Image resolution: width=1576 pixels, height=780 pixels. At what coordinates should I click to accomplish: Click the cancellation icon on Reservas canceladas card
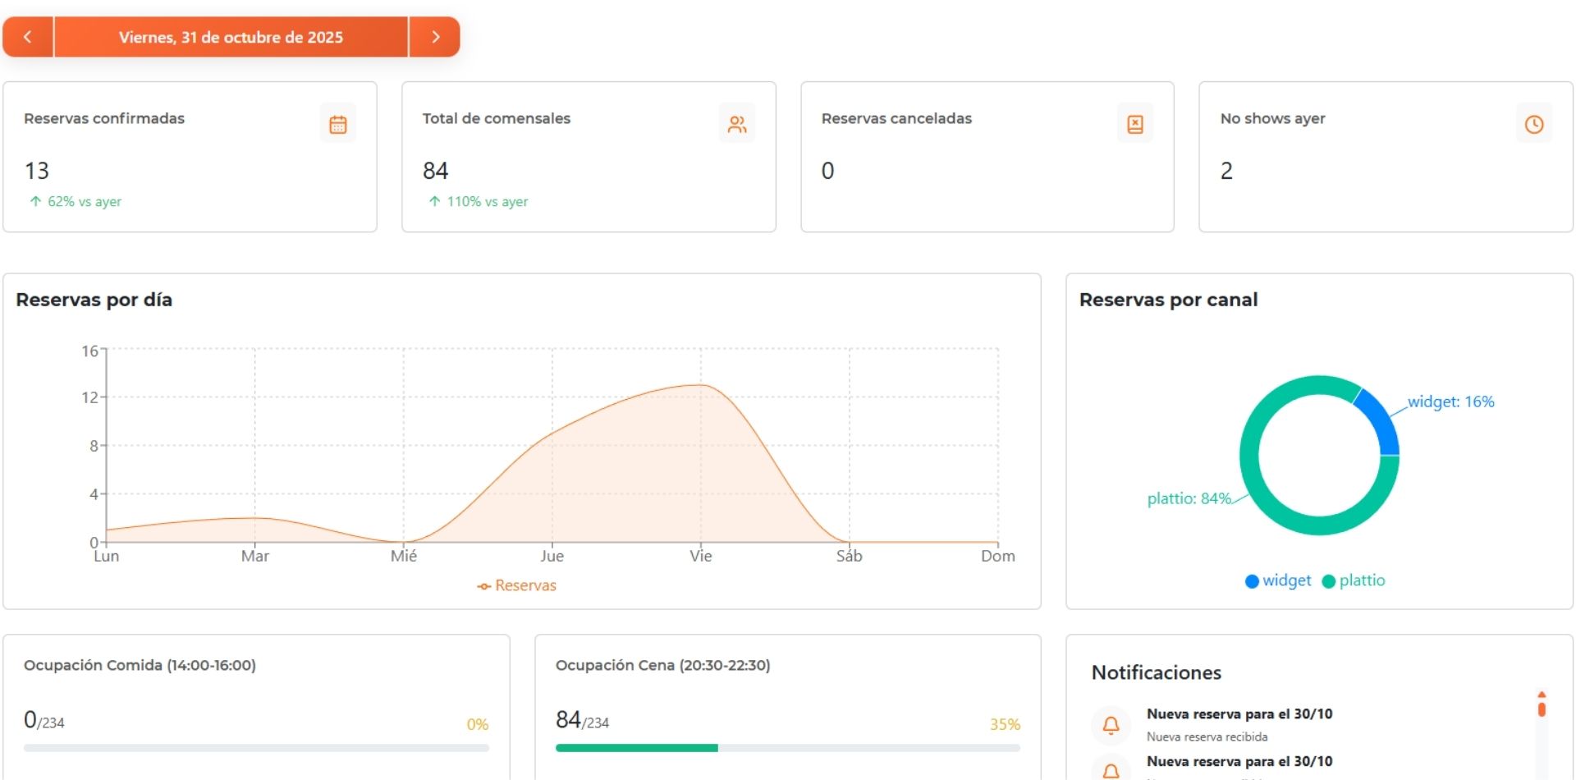pyautogui.click(x=1135, y=122)
